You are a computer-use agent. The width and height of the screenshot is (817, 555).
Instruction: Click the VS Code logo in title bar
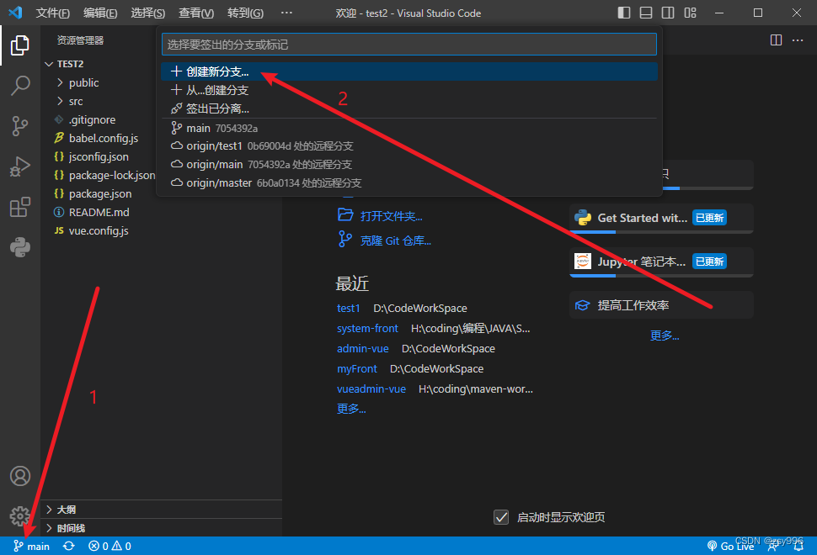point(15,13)
